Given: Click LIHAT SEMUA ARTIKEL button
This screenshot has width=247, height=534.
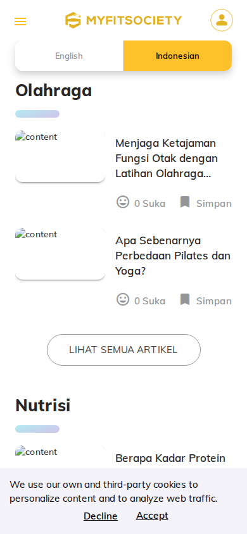Looking at the screenshot, I should click(x=123, y=350).
